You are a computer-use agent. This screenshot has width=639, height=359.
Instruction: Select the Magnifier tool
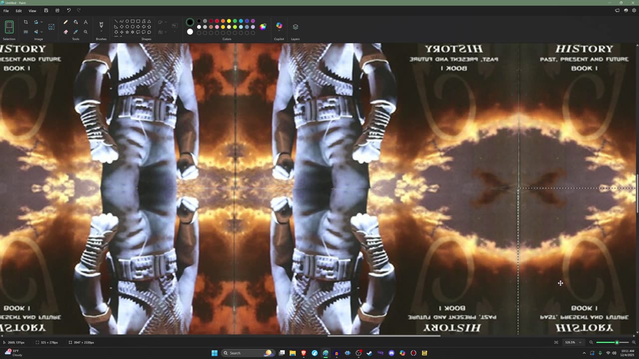click(85, 32)
